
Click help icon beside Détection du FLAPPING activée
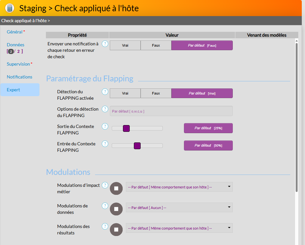click(x=105, y=92)
